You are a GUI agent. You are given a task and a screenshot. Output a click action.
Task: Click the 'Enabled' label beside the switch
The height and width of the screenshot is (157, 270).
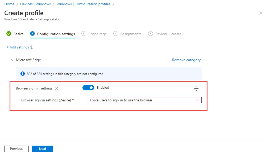[103, 88]
